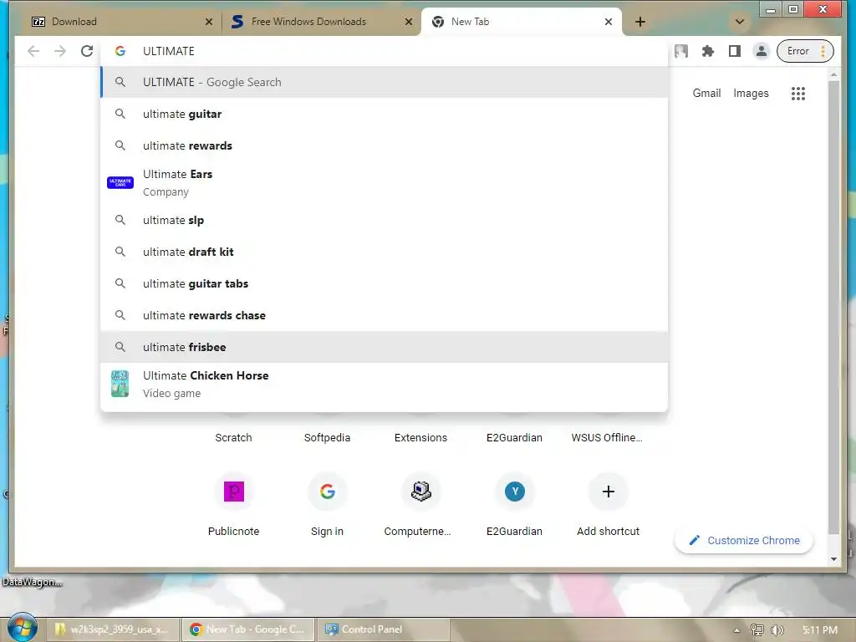This screenshot has width=856, height=642.
Task: Toggle the side panel icon
Action: click(734, 51)
